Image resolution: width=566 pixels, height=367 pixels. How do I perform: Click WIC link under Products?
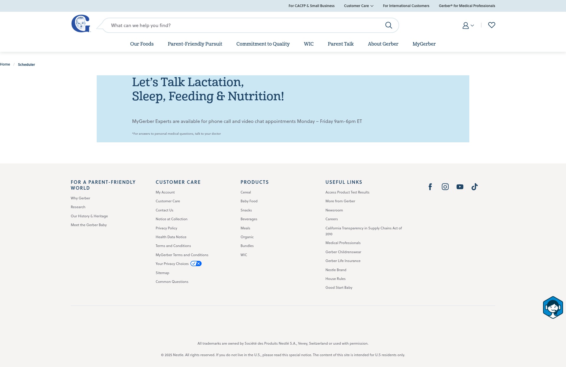tap(244, 255)
